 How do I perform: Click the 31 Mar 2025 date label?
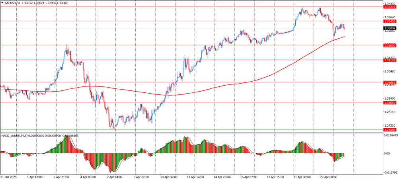pyautogui.click(x=9, y=177)
